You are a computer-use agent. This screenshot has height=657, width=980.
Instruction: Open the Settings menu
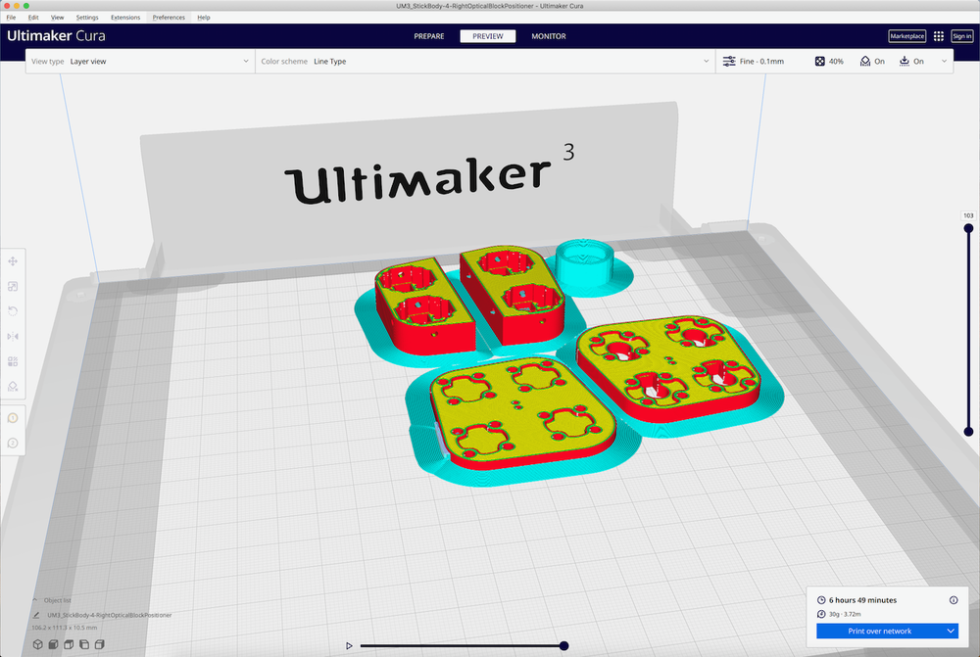pos(87,18)
